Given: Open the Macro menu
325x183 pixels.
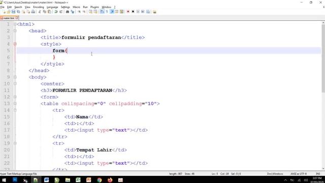Looking at the screenshot, I should point(76,7).
